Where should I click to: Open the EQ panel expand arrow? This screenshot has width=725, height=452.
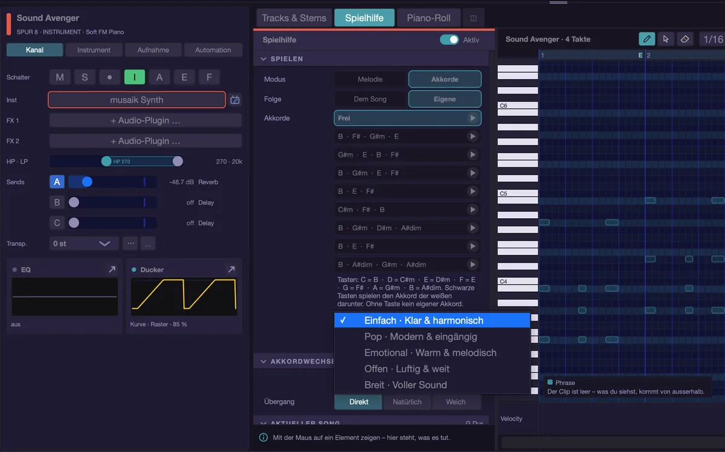[x=112, y=270]
